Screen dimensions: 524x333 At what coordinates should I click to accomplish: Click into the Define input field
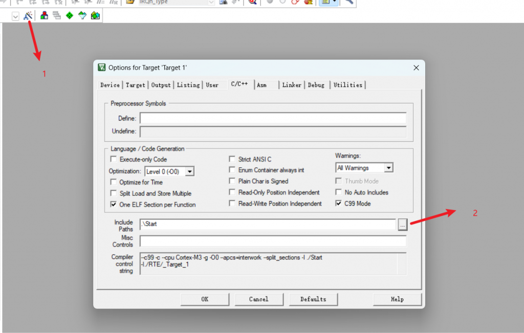tap(273, 119)
